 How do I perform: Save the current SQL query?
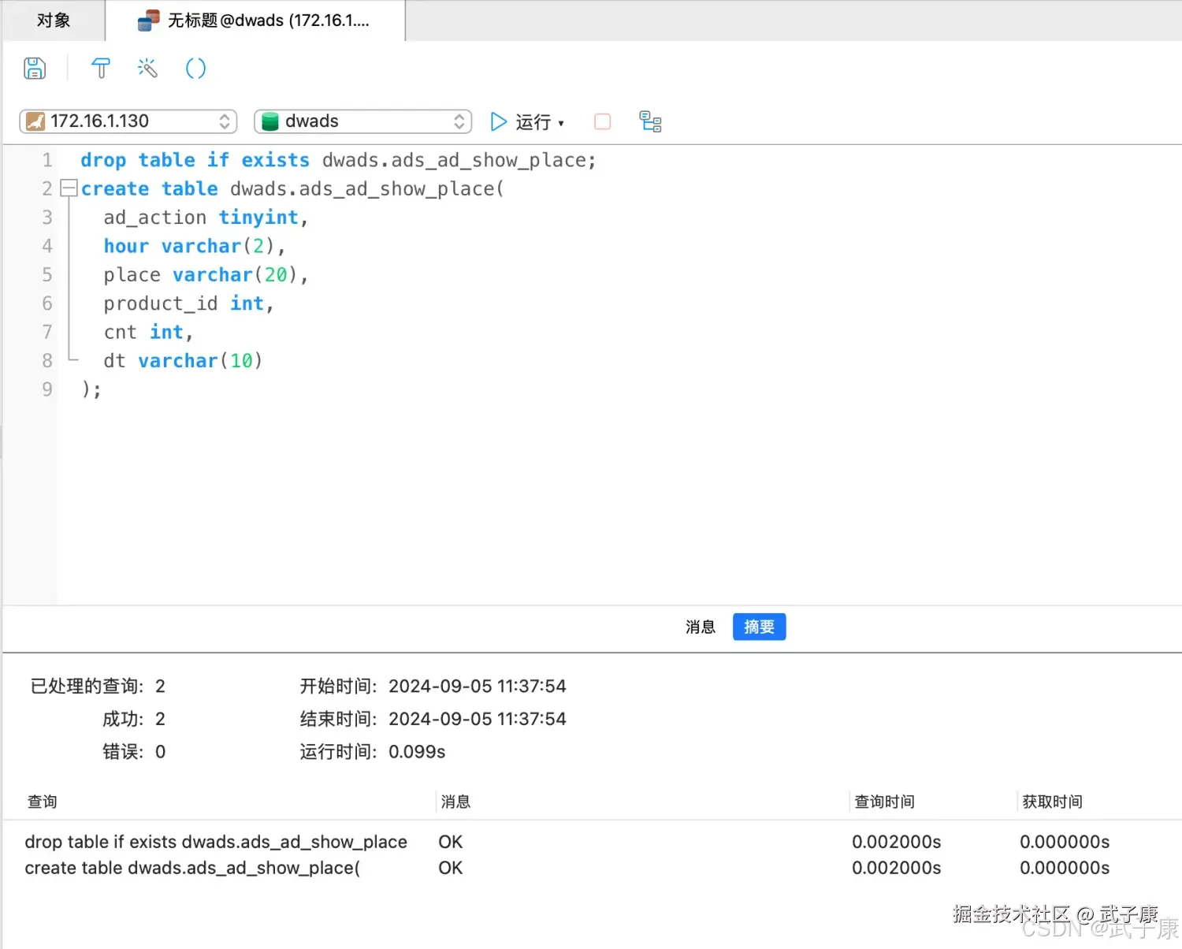[x=35, y=69]
